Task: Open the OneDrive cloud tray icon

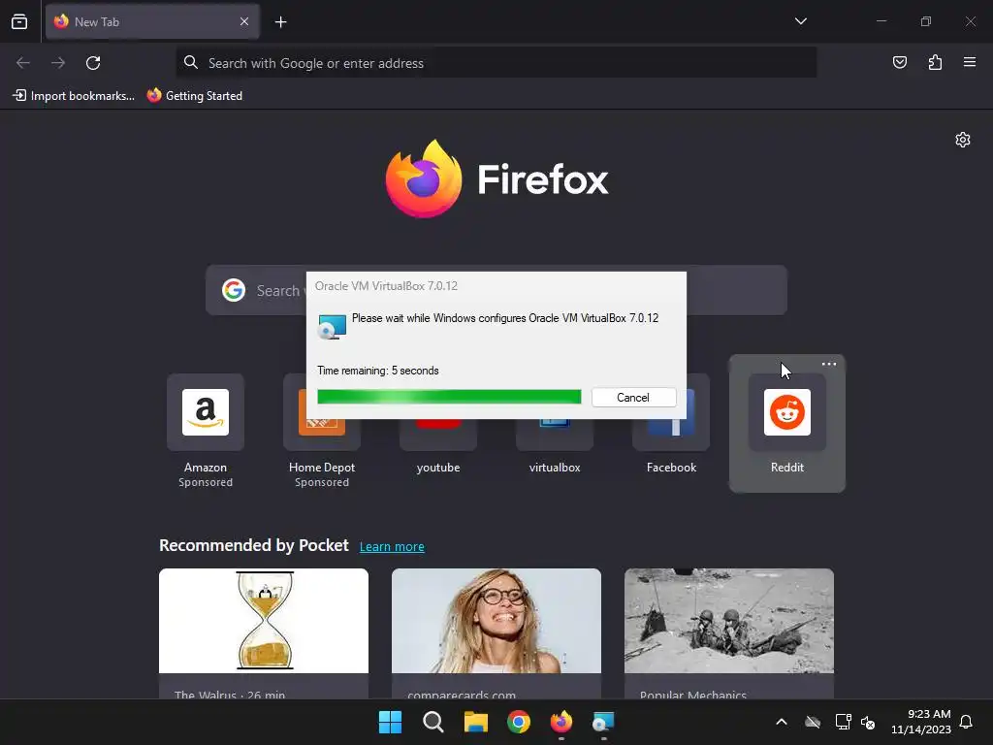Action: tap(813, 722)
